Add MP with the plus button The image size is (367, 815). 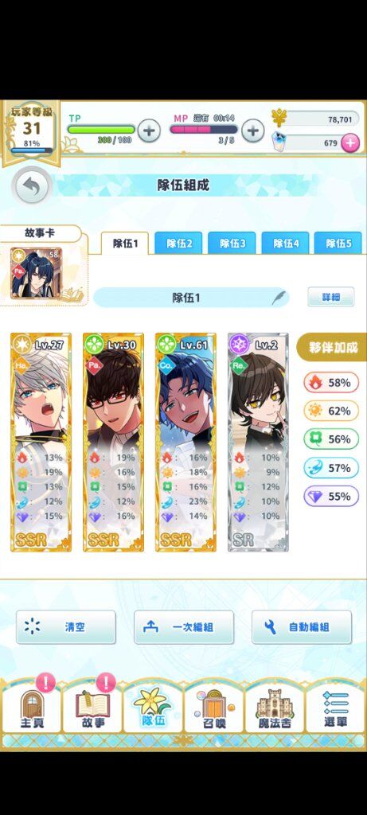253,130
